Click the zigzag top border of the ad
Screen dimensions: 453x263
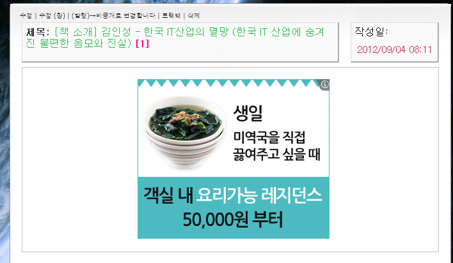(229, 83)
